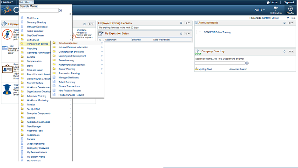Click the Notification flag icon
This screenshot has height=168, width=298.
pos(276,8)
